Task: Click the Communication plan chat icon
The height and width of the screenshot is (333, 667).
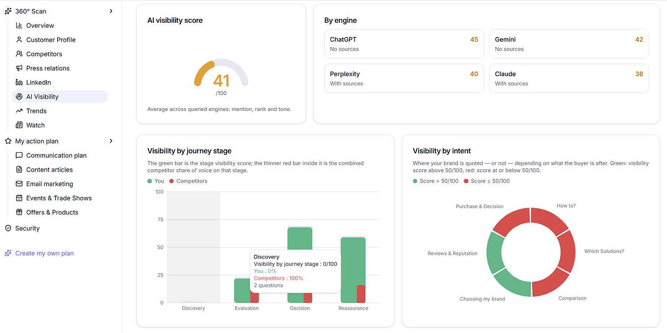Action: click(x=19, y=155)
